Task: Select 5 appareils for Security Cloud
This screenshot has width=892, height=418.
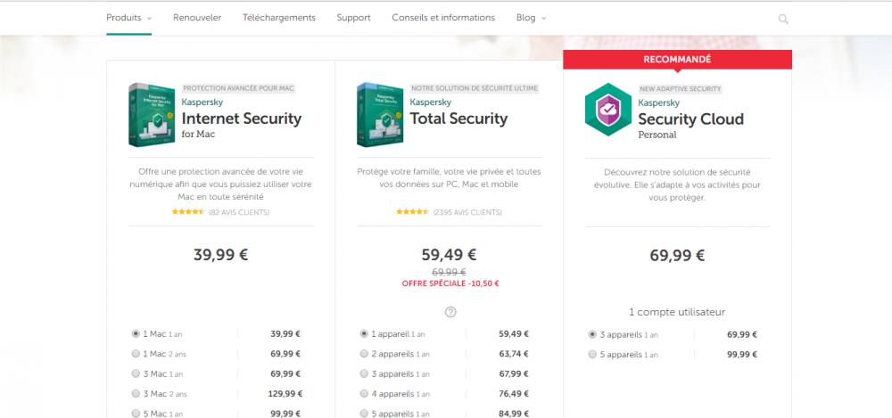Action: pos(592,354)
